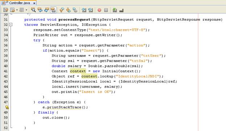The width and height of the screenshot is (226, 131).
Task: Click 'parseDouble' method call
Action: [x=117, y=66]
